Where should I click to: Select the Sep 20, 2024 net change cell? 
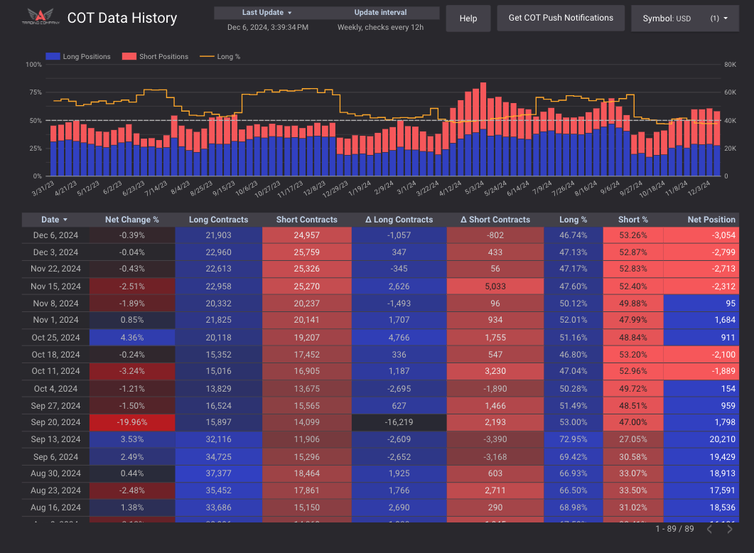click(x=132, y=422)
